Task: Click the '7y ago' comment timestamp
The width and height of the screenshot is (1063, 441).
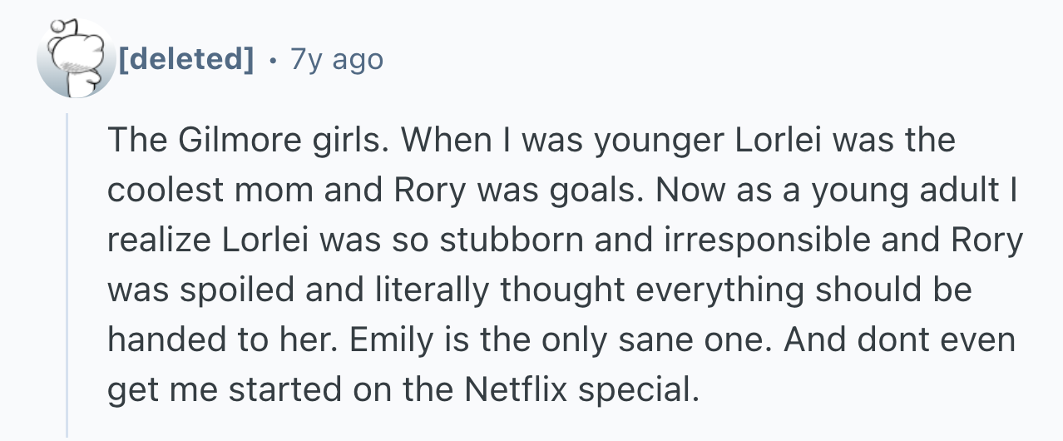Action: pyautogui.click(x=336, y=60)
